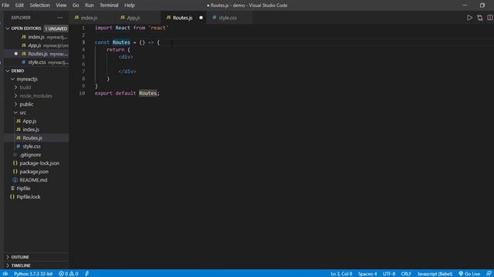Select index.js in Open Editors list
This screenshot has height=277, width=494.
[x=36, y=37]
